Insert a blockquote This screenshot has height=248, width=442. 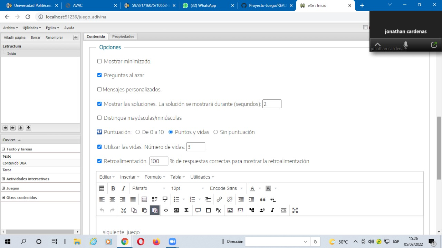click(263, 199)
